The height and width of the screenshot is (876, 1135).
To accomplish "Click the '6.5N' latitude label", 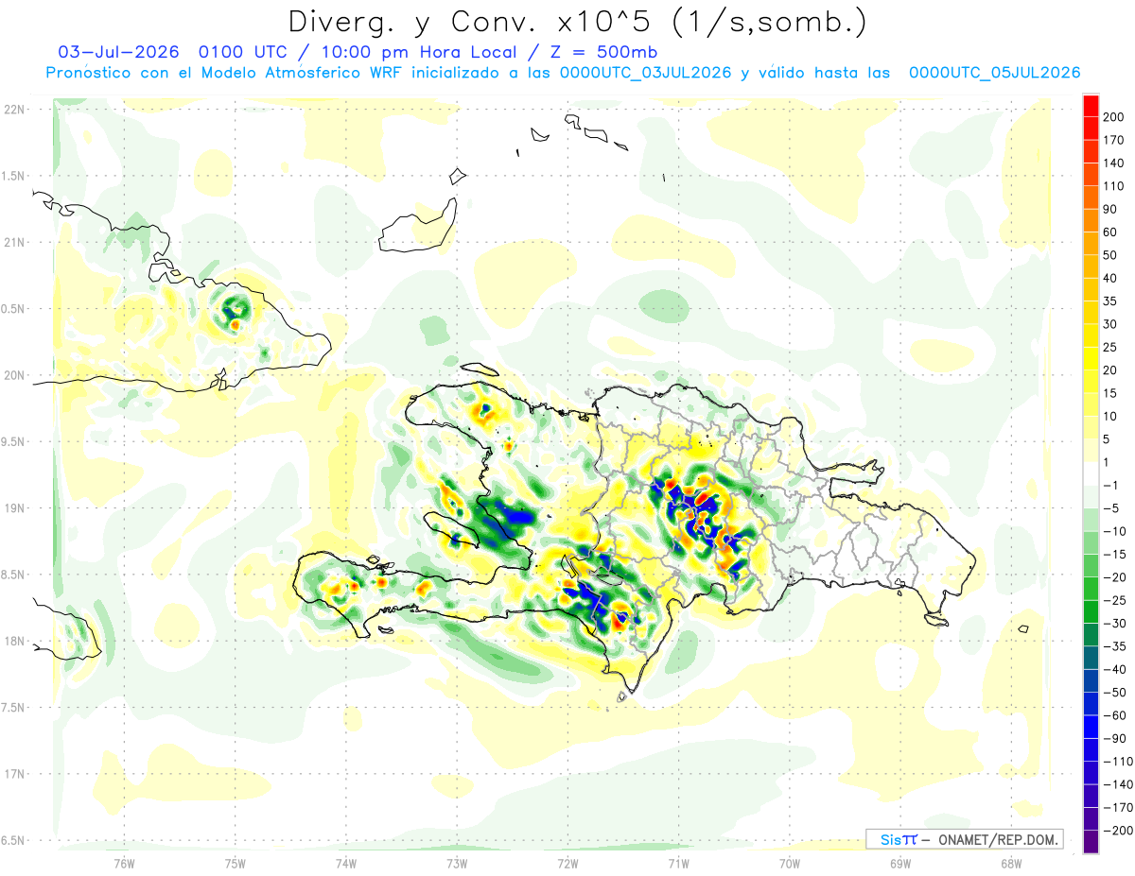I will [x=13, y=840].
